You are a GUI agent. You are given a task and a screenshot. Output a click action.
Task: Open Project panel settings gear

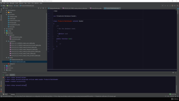[43, 8]
